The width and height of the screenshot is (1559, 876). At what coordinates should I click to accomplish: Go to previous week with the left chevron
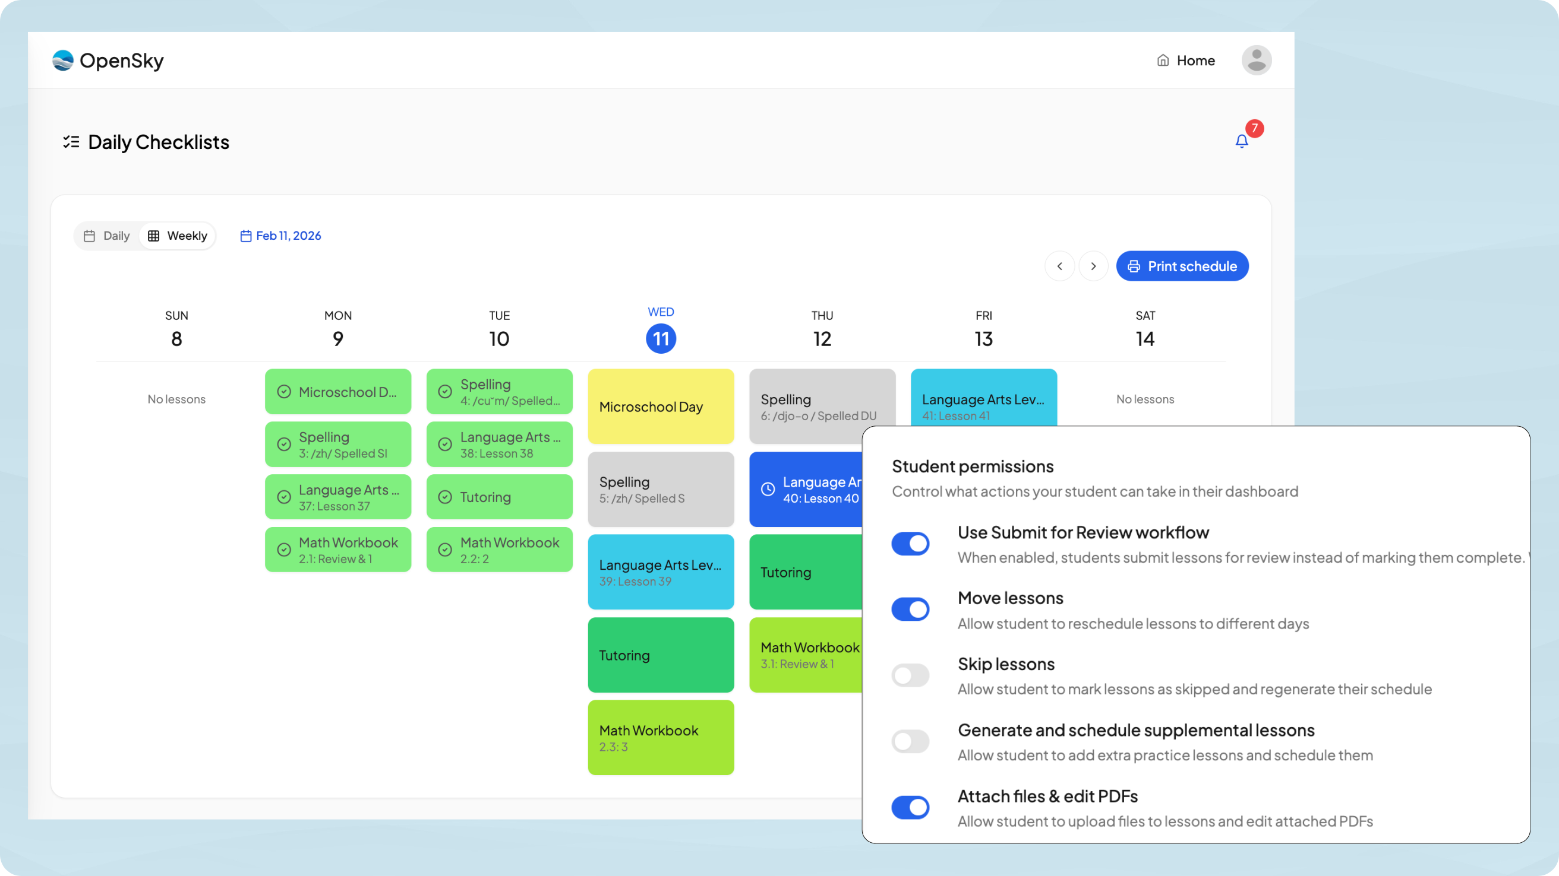[1060, 266]
